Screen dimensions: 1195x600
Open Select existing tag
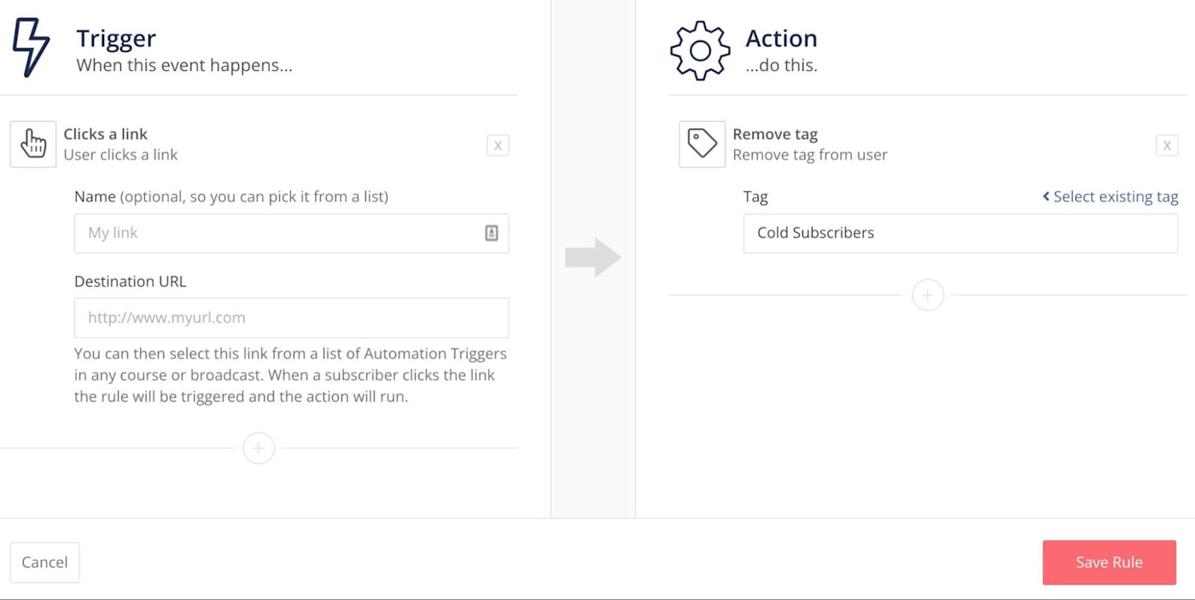coord(1110,196)
